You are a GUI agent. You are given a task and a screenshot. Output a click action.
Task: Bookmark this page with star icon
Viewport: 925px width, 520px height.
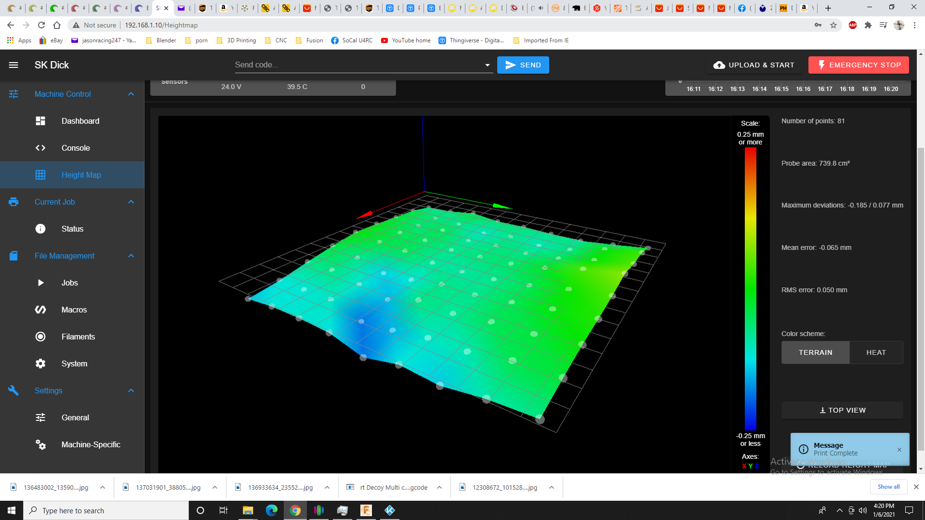click(833, 25)
